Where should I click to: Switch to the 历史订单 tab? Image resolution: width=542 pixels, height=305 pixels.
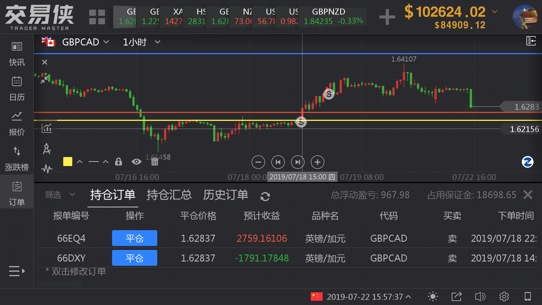226,195
